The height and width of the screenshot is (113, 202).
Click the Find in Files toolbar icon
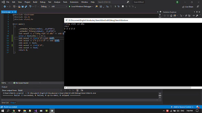(96, 6)
